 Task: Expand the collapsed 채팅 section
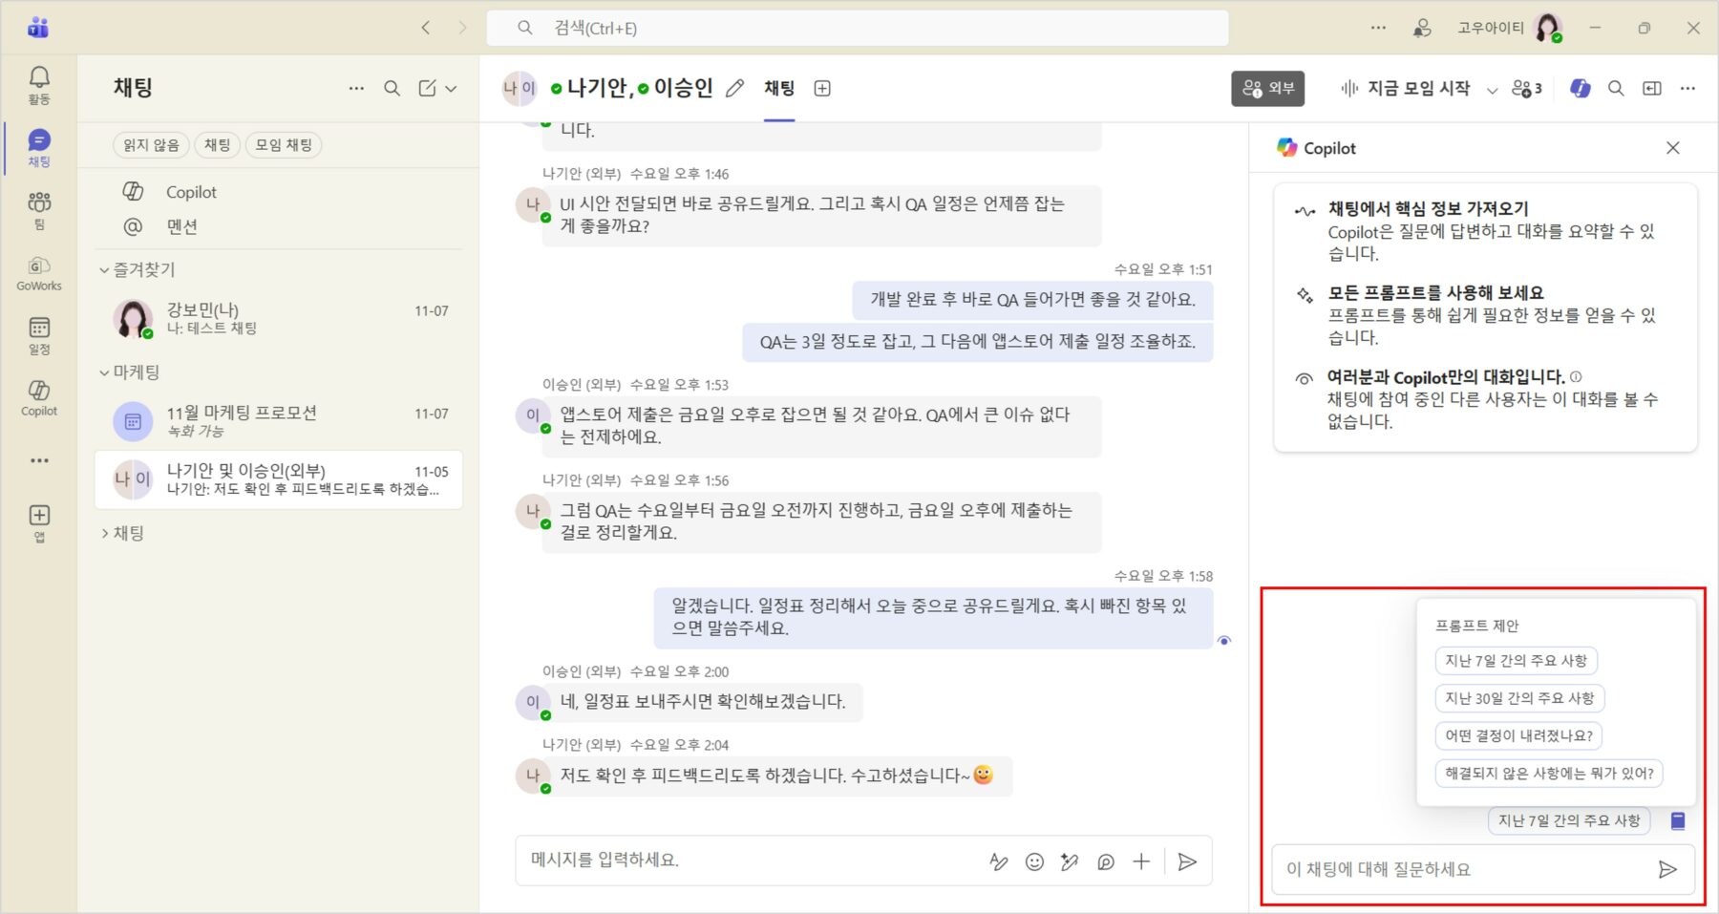104,533
